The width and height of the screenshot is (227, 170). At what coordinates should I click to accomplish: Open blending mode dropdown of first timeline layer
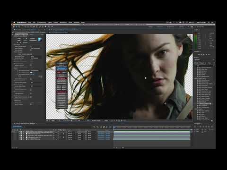[x=71, y=132]
